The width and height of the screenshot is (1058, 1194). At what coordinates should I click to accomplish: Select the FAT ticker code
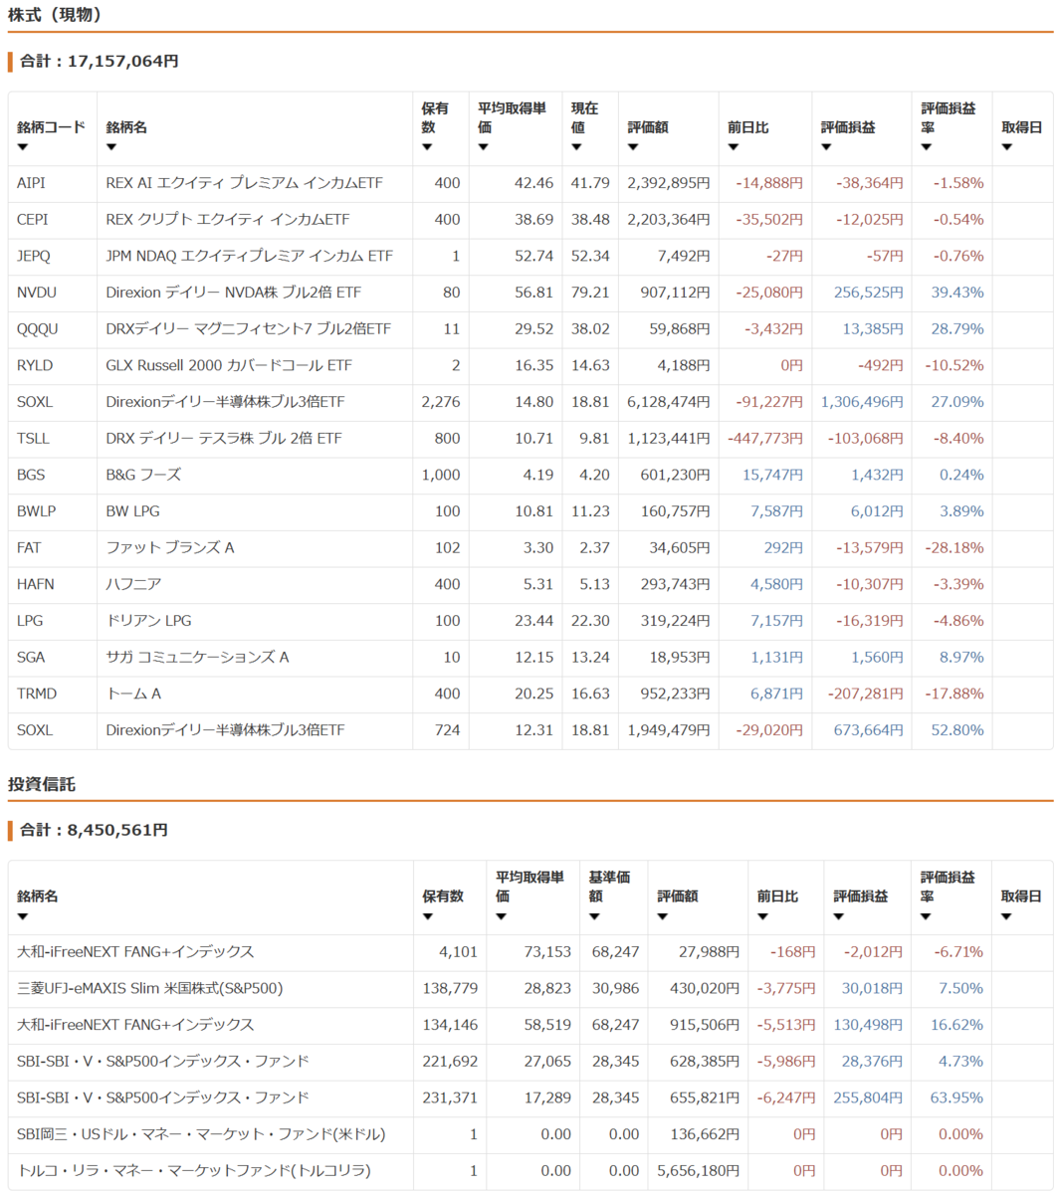click(29, 547)
